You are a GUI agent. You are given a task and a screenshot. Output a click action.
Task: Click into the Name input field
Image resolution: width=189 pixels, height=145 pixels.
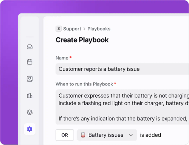pos(122,69)
